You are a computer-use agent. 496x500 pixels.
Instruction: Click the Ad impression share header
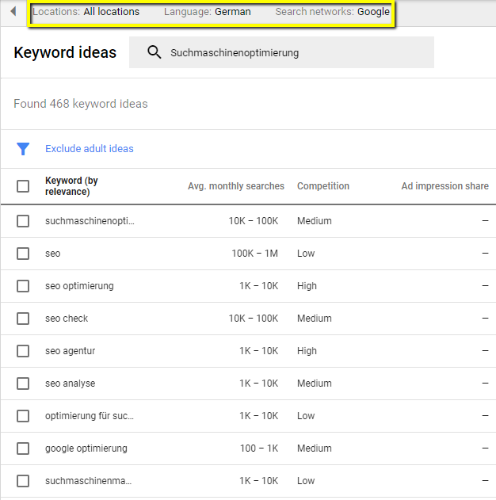point(444,186)
